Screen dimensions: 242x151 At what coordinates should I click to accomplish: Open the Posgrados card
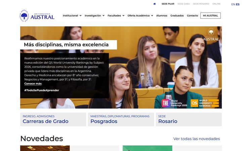(x=121, y=119)
